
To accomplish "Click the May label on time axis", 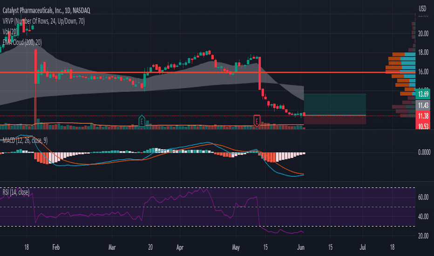I will (x=236, y=247).
